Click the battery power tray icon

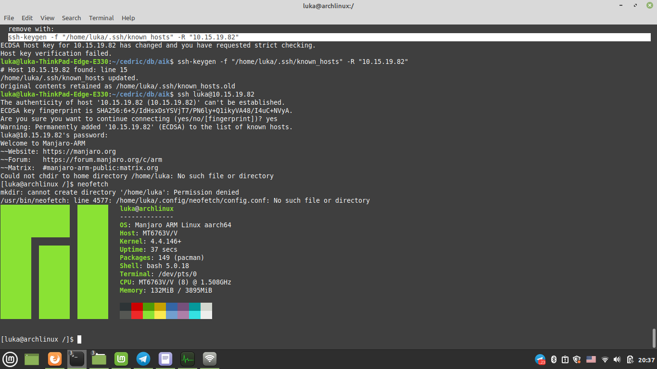pos(630,359)
